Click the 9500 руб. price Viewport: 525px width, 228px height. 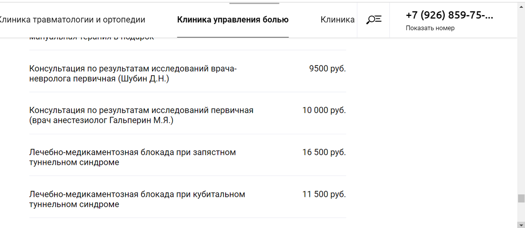[x=327, y=69]
